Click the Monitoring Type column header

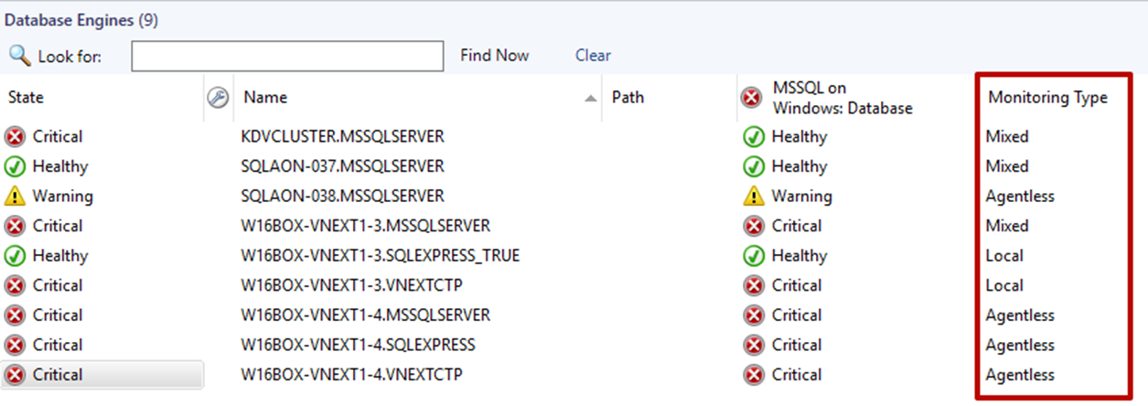(1047, 97)
